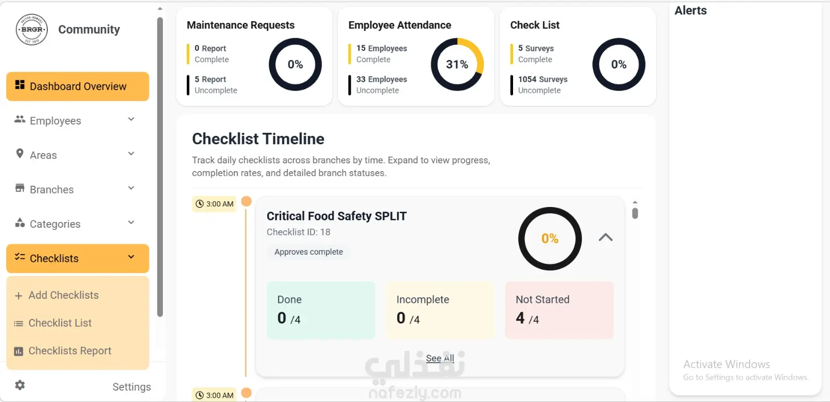This screenshot has height=402, width=830.
Task: Open Settings via the gear icon
Action: click(20, 385)
